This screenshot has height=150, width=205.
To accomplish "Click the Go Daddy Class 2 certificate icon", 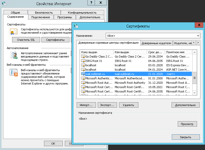I will coord(83,57).
